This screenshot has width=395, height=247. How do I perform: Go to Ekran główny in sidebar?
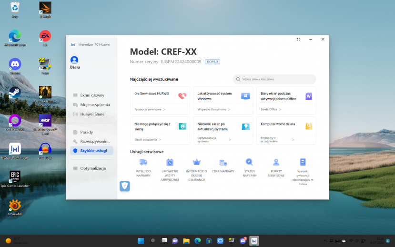tap(91, 95)
